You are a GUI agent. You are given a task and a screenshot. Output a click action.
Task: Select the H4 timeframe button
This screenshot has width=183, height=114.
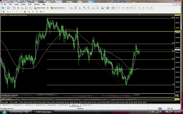tap(139, 8)
